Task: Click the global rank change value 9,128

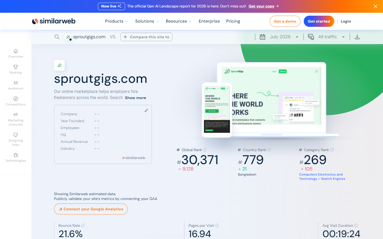Action: [188, 169]
